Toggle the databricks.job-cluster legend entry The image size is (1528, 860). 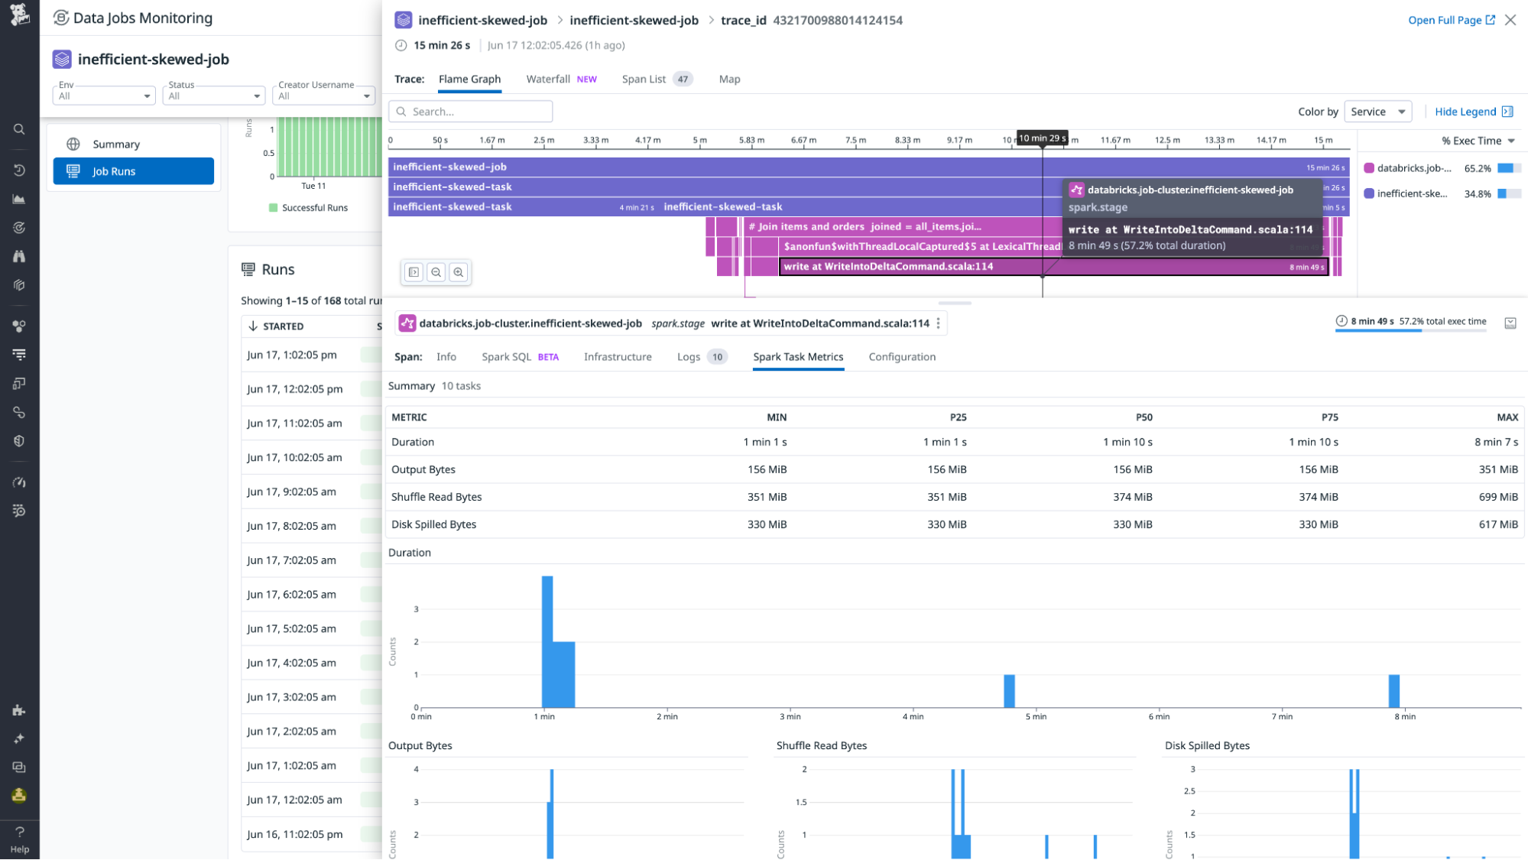1414,167
